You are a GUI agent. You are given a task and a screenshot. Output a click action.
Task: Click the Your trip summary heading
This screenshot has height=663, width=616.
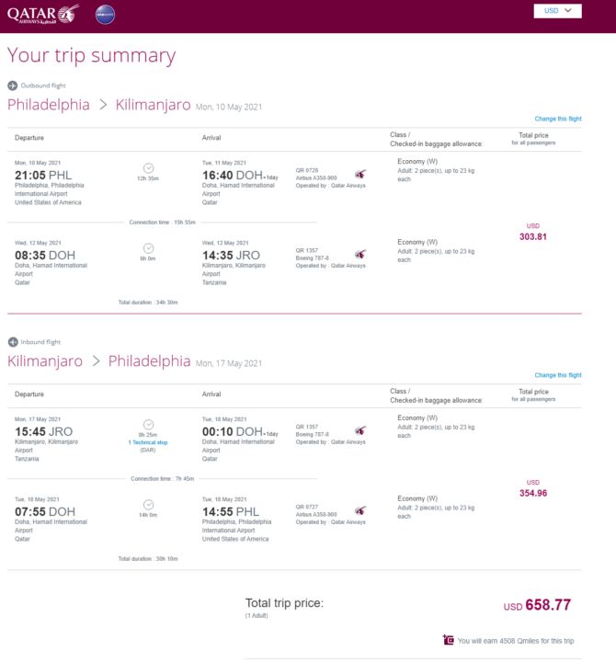click(91, 55)
